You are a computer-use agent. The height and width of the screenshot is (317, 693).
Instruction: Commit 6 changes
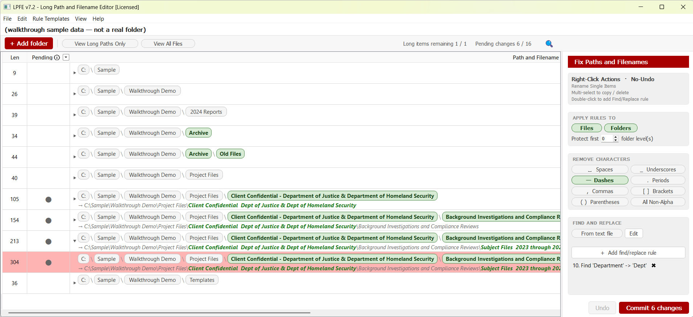coord(653,308)
